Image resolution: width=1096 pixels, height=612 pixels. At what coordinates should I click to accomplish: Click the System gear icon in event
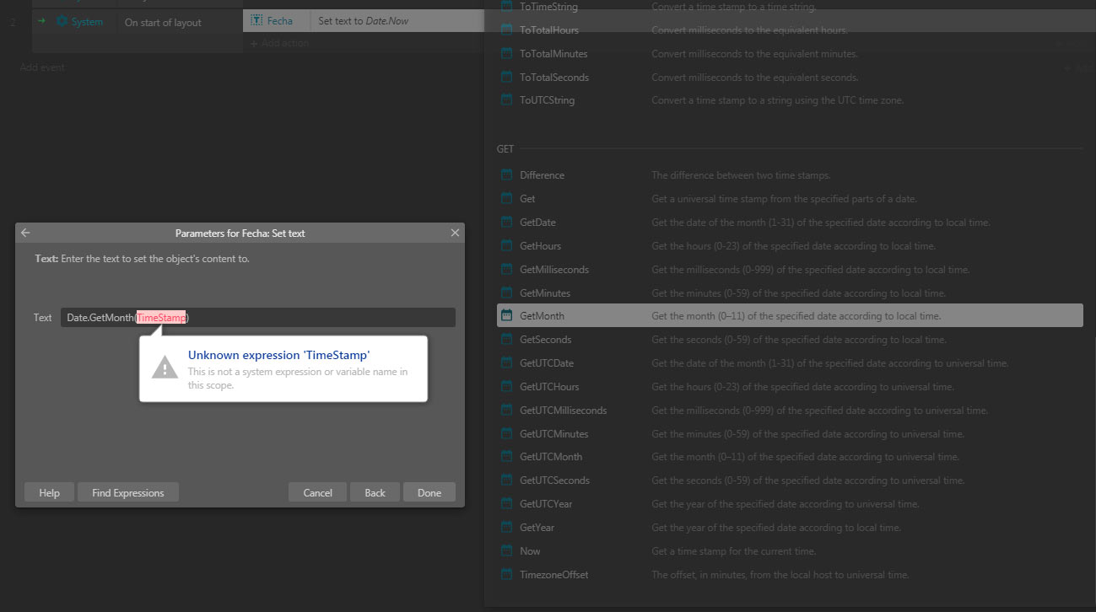pyautogui.click(x=62, y=22)
